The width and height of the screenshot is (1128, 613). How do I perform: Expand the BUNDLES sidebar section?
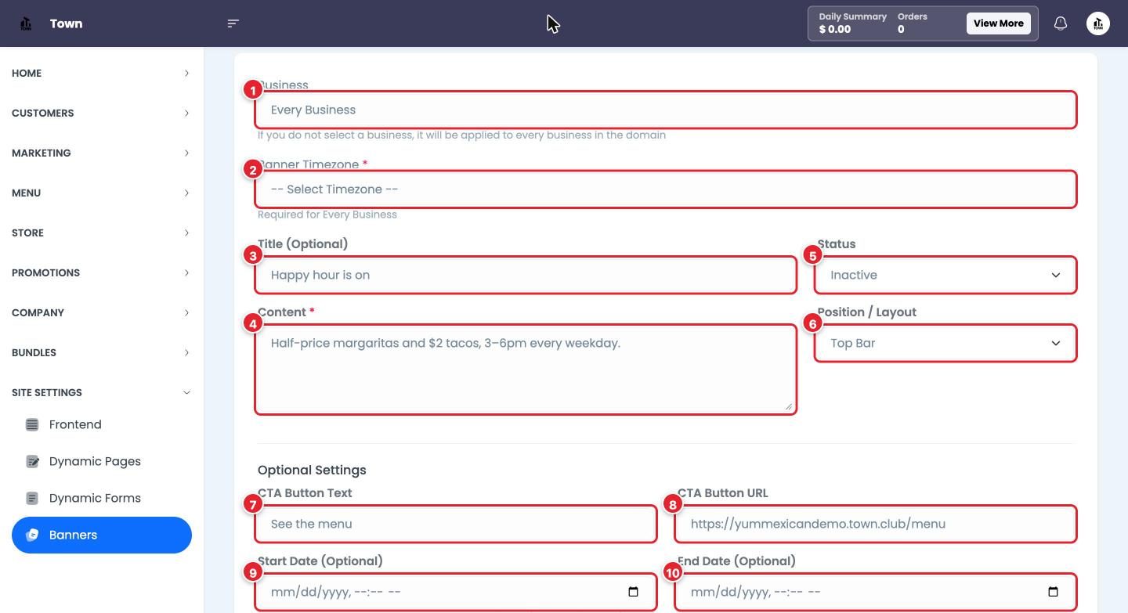(102, 352)
